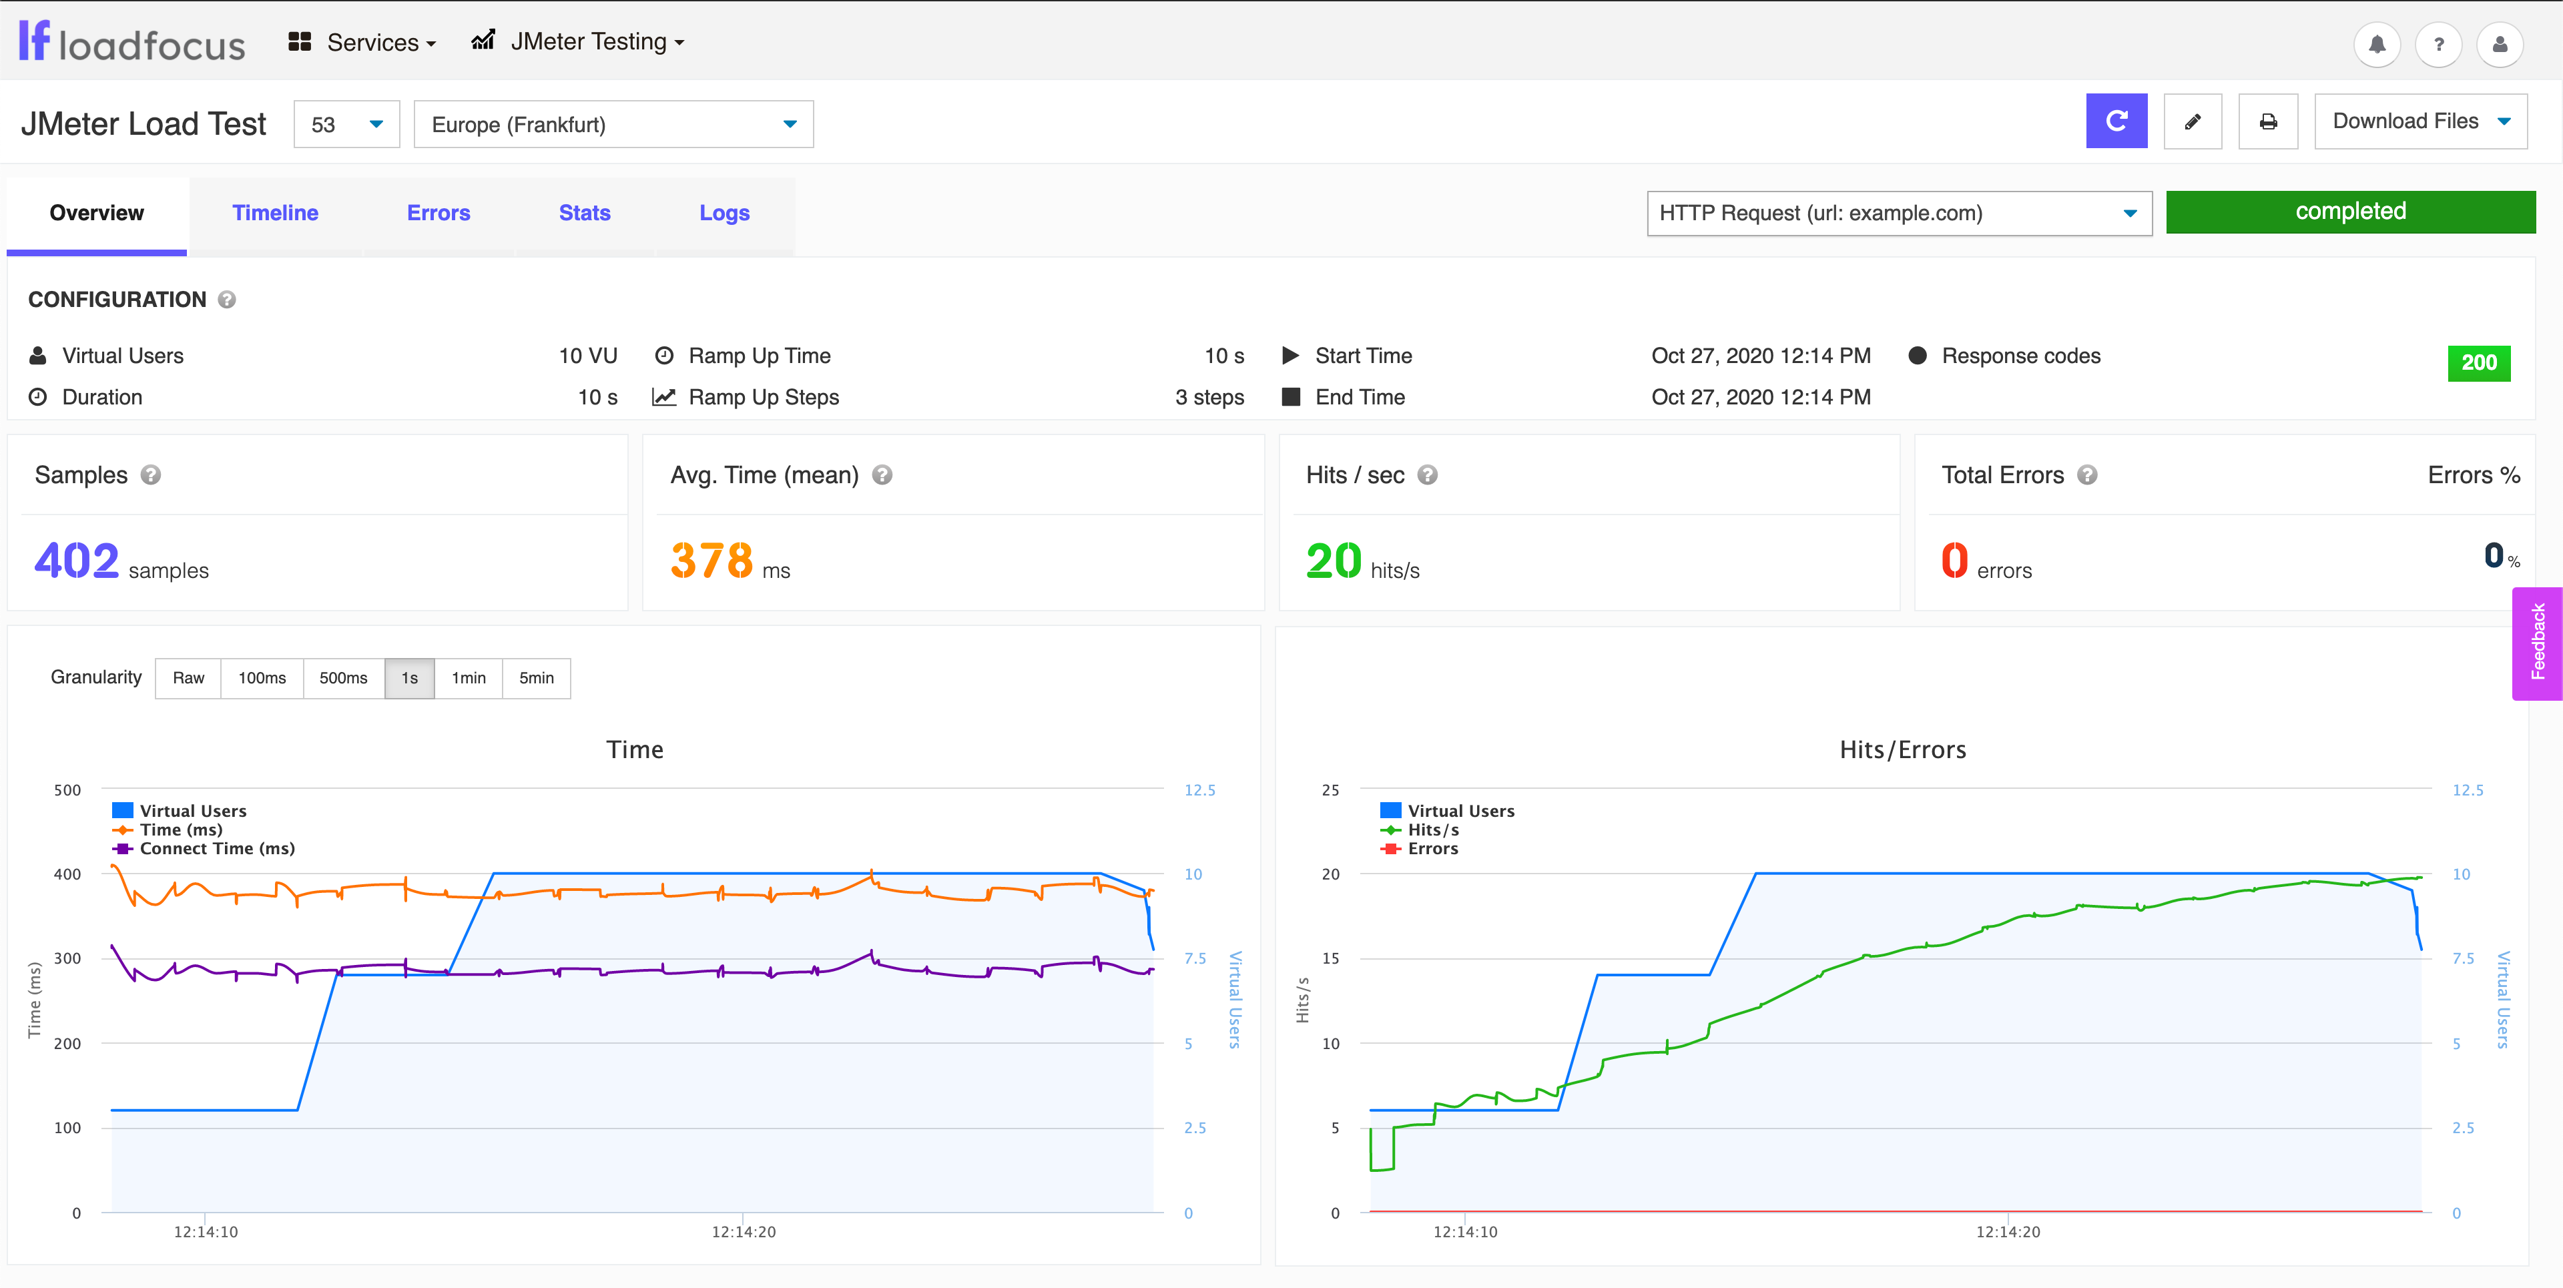
Task: Rerun the test with the refresh icon
Action: (x=2116, y=120)
